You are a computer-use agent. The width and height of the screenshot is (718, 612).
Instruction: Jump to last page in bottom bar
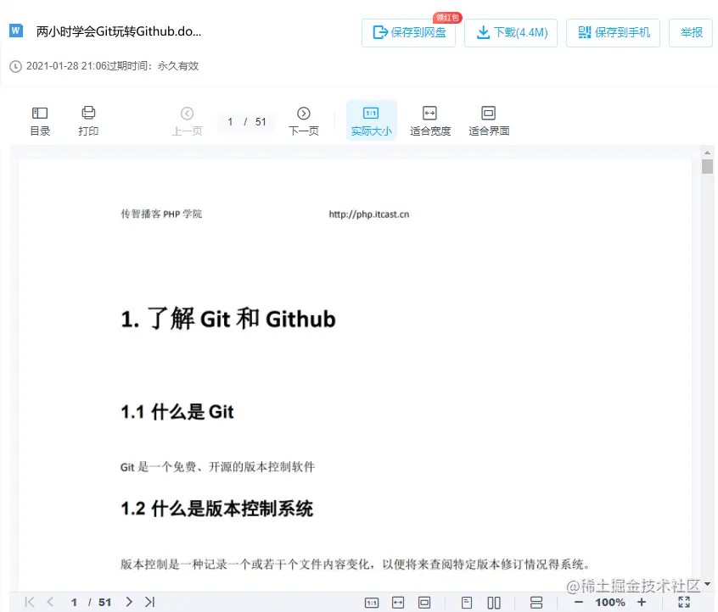pyautogui.click(x=149, y=602)
